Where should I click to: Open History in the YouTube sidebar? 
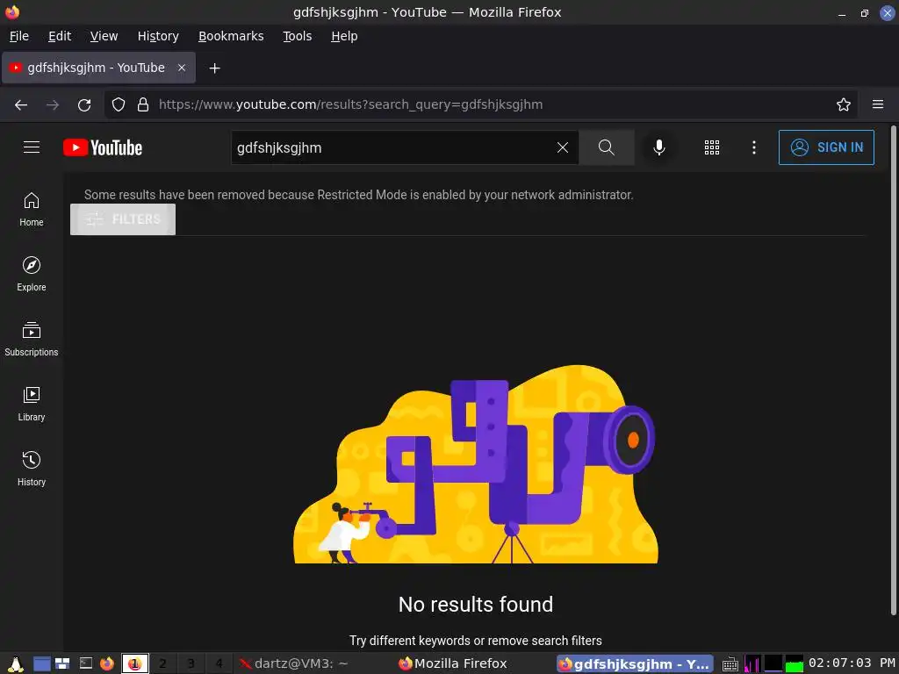pyautogui.click(x=32, y=469)
